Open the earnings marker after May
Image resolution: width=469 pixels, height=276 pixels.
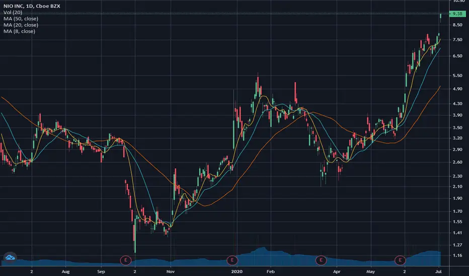coord(400,260)
